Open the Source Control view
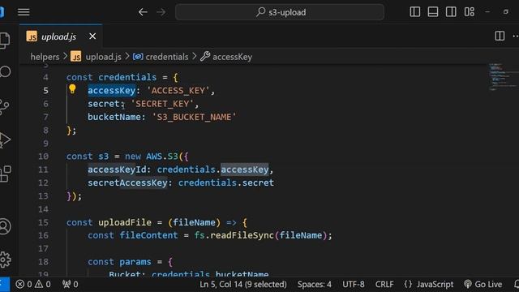The image size is (519, 292). point(4,106)
